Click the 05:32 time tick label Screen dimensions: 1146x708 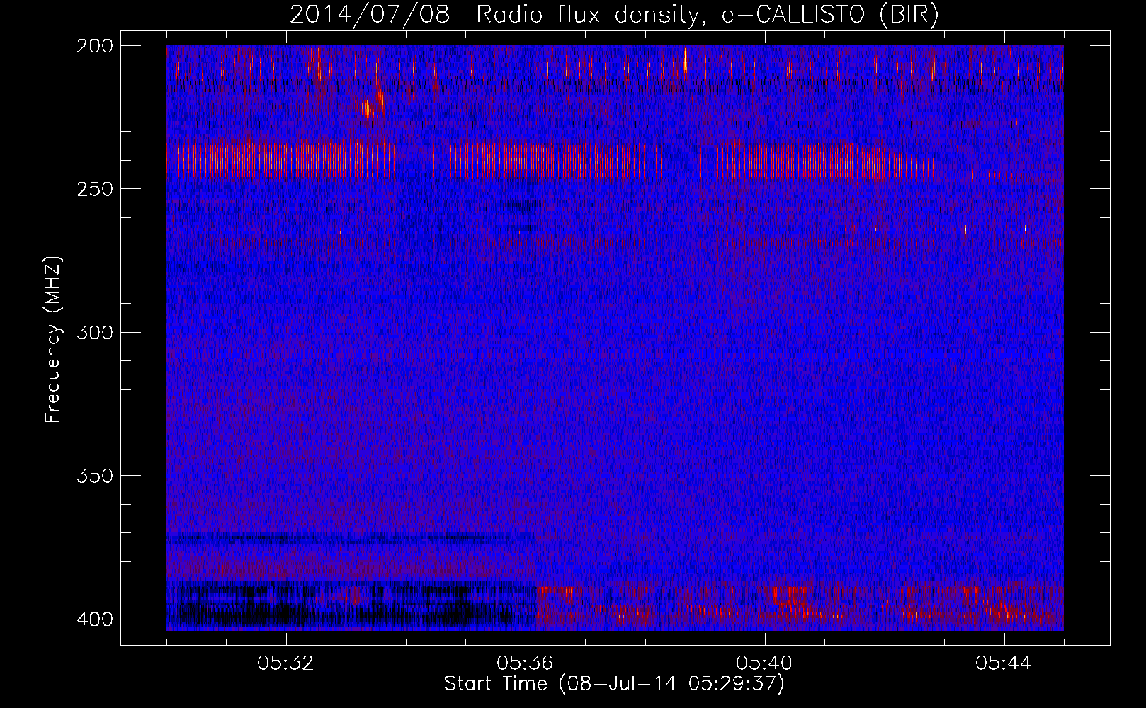[x=285, y=663]
